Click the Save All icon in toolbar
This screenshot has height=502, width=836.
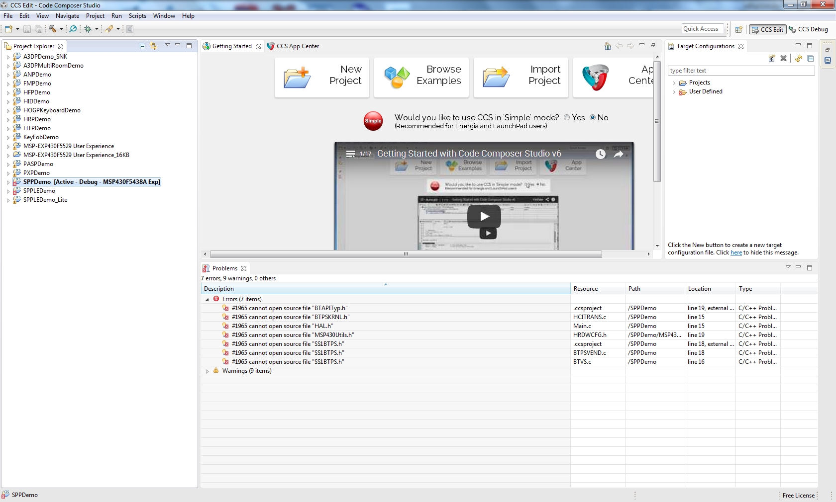[x=38, y=29]
